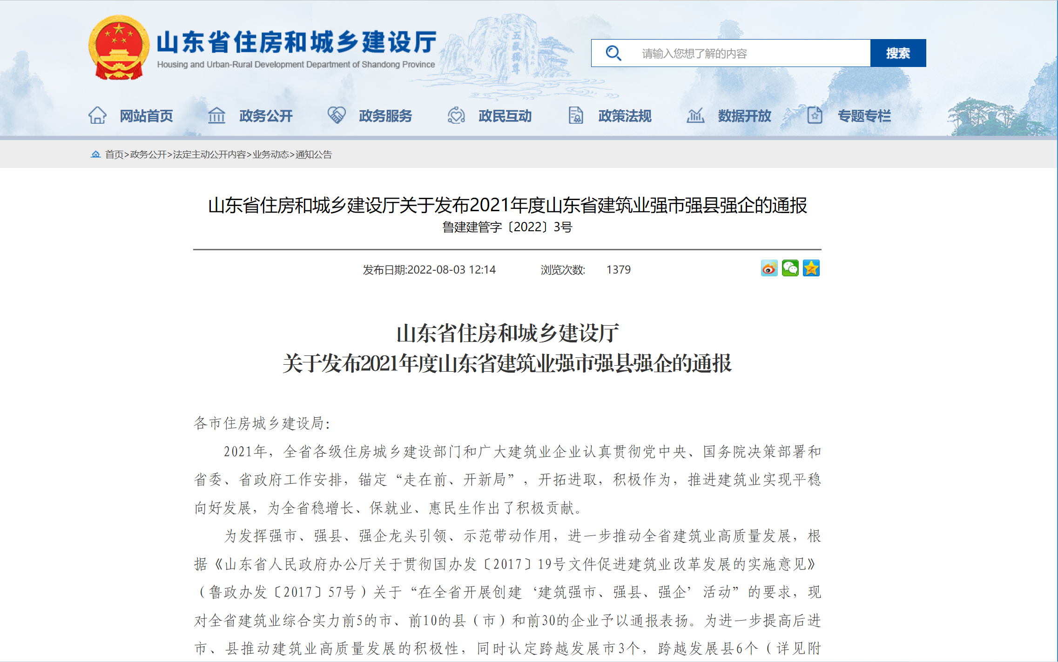The width and height of the screenshot is (1058, 662).
Task: Click the handshake icon for 政务服务
Action: pyautogui.click(x=337, y=115)
